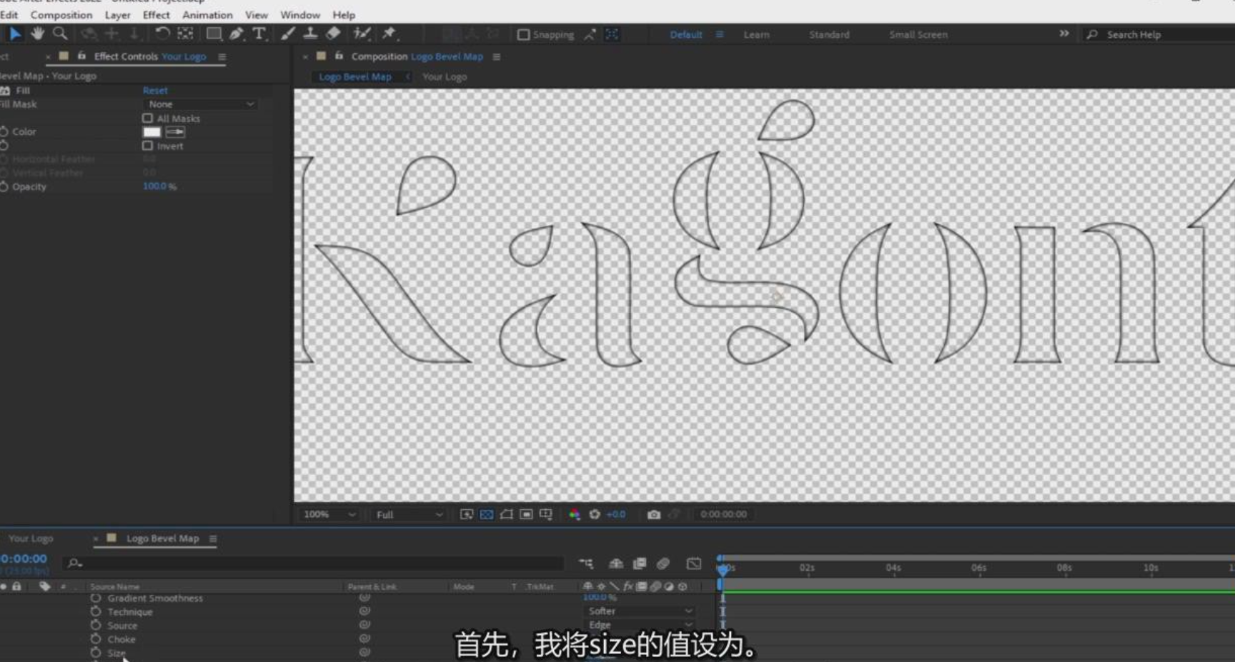Click the motion blur enable icon

(x=663, y=563)
